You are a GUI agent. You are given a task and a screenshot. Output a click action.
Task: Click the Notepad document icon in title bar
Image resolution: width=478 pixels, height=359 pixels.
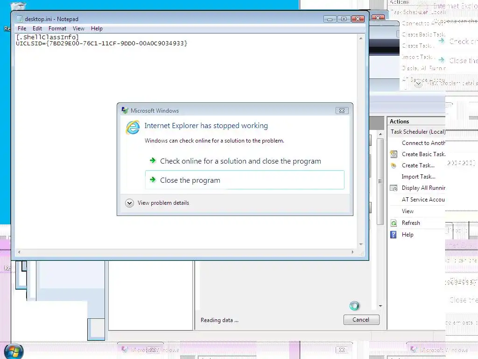(x=20, y=19)
